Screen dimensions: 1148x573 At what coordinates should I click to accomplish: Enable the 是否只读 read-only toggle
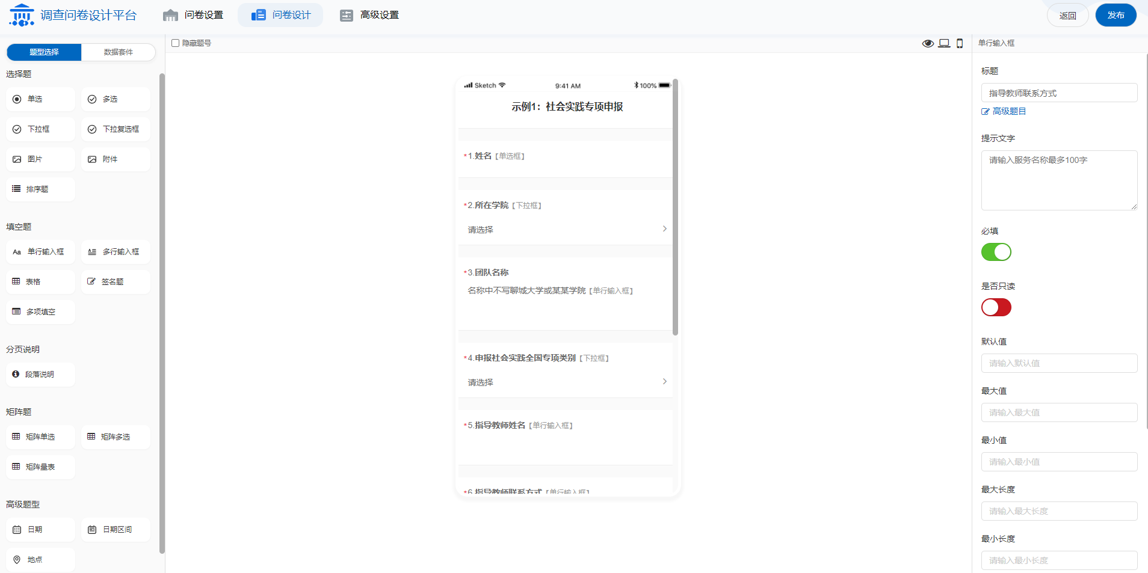[996, 307]
